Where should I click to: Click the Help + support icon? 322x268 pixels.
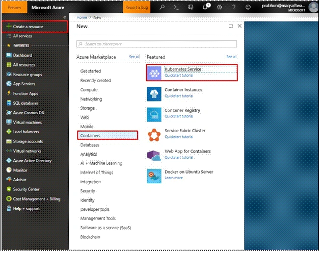[9, 208]
